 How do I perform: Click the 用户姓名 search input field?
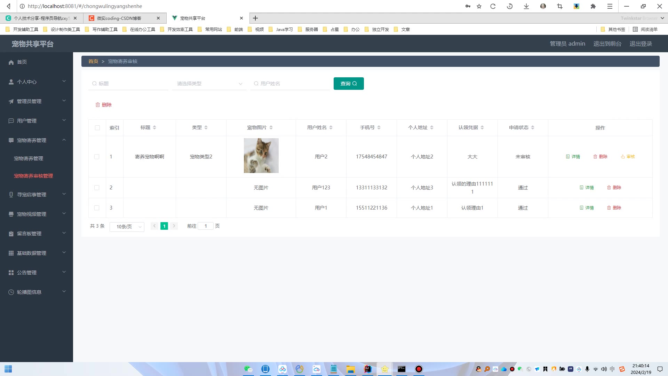coord(290,84)
